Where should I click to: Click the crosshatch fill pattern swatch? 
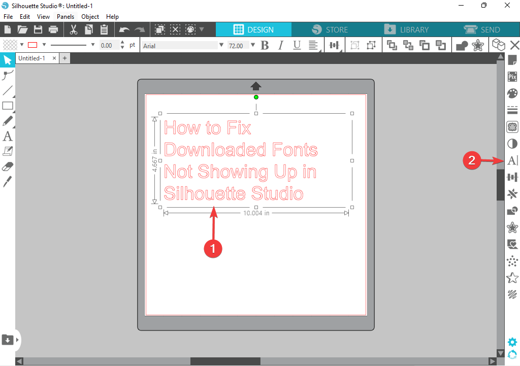10,45
